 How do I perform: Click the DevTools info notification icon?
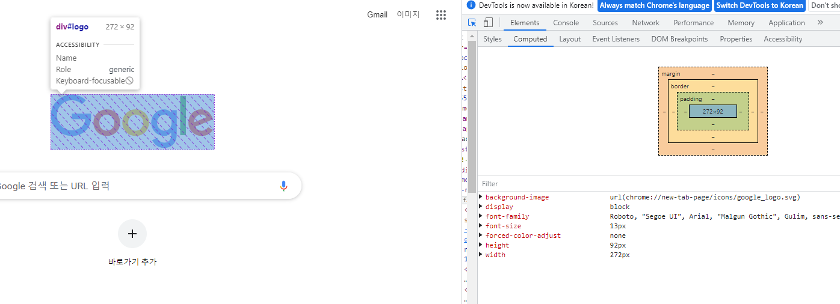pyautogui.click(x=471, y=5)
